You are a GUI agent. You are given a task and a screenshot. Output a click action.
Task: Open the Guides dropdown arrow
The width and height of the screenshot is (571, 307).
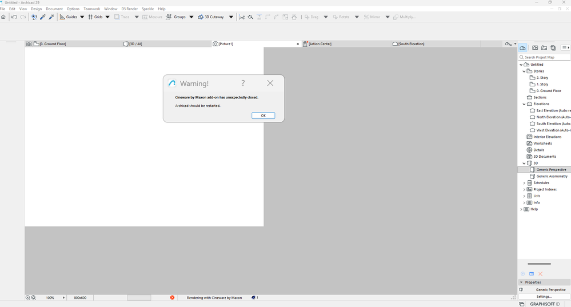(x=82, y=17)
